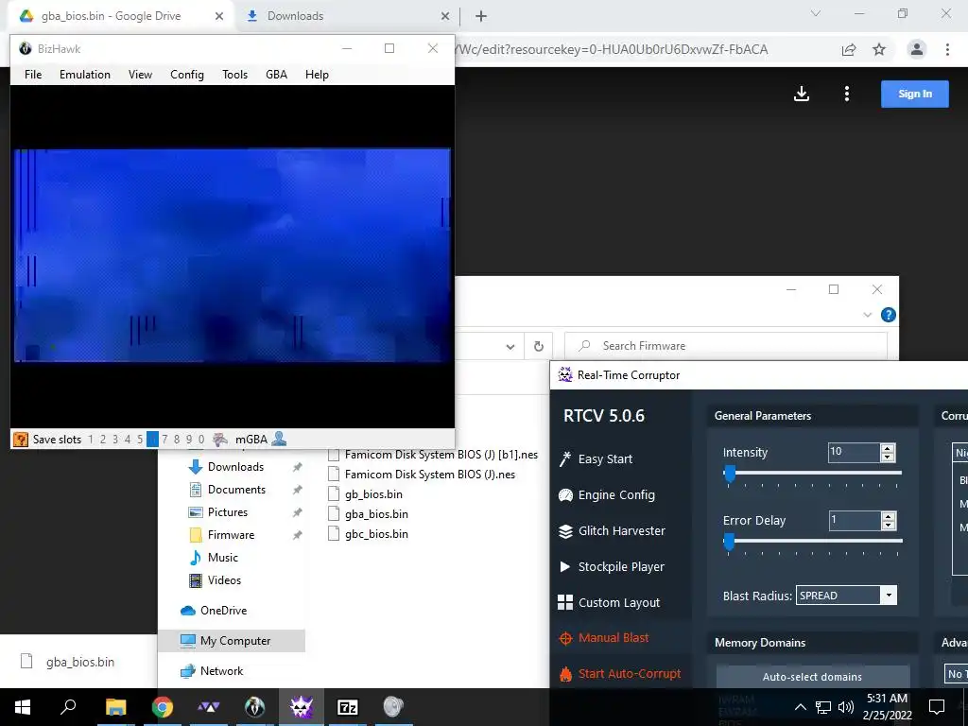
Task: Open Stockpile Player in RTCV
Action: (612, 567)
